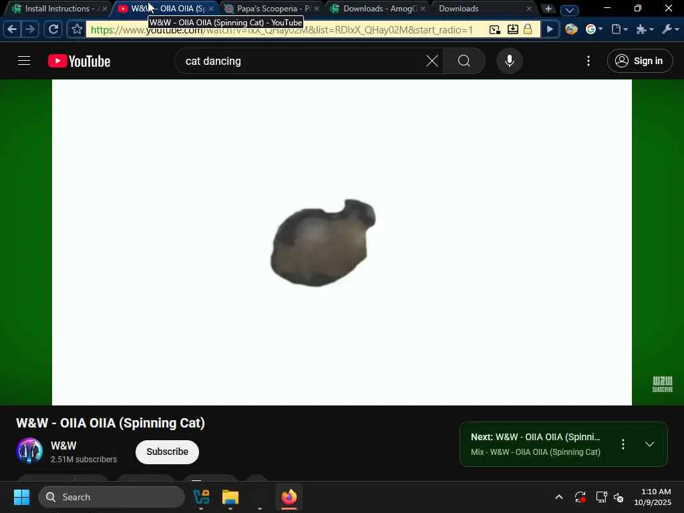Viewport: 684px width, 513px height.
Task: Click the Windows taskbar Search box
Action: (112, 497)
